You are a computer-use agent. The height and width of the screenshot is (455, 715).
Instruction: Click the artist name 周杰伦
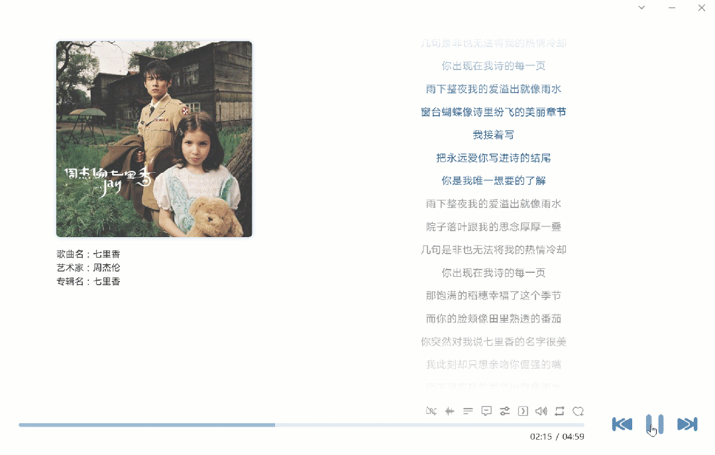pyautogui.click(x=107, y=268)
